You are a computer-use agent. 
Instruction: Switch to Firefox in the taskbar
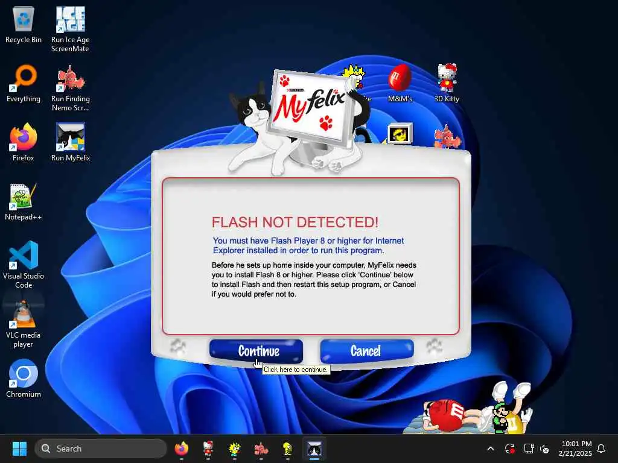pos(181,449)
